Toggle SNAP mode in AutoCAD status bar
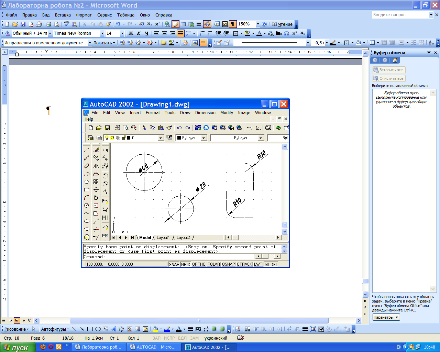440x352 pixels. (174, 264)
